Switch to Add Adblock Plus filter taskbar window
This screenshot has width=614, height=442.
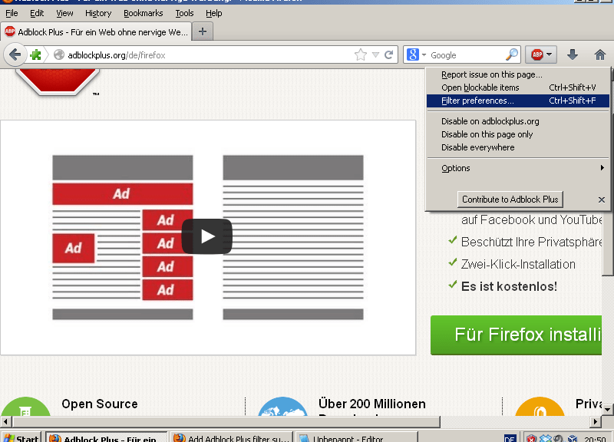click(232, 437)
